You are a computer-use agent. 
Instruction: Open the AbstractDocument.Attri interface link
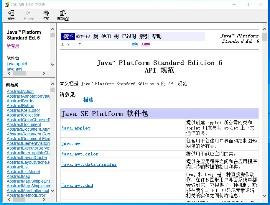point(28,129)
